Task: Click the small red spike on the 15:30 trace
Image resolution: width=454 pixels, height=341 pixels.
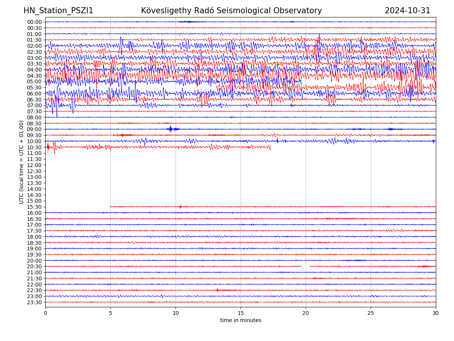Action: (180, 206)
